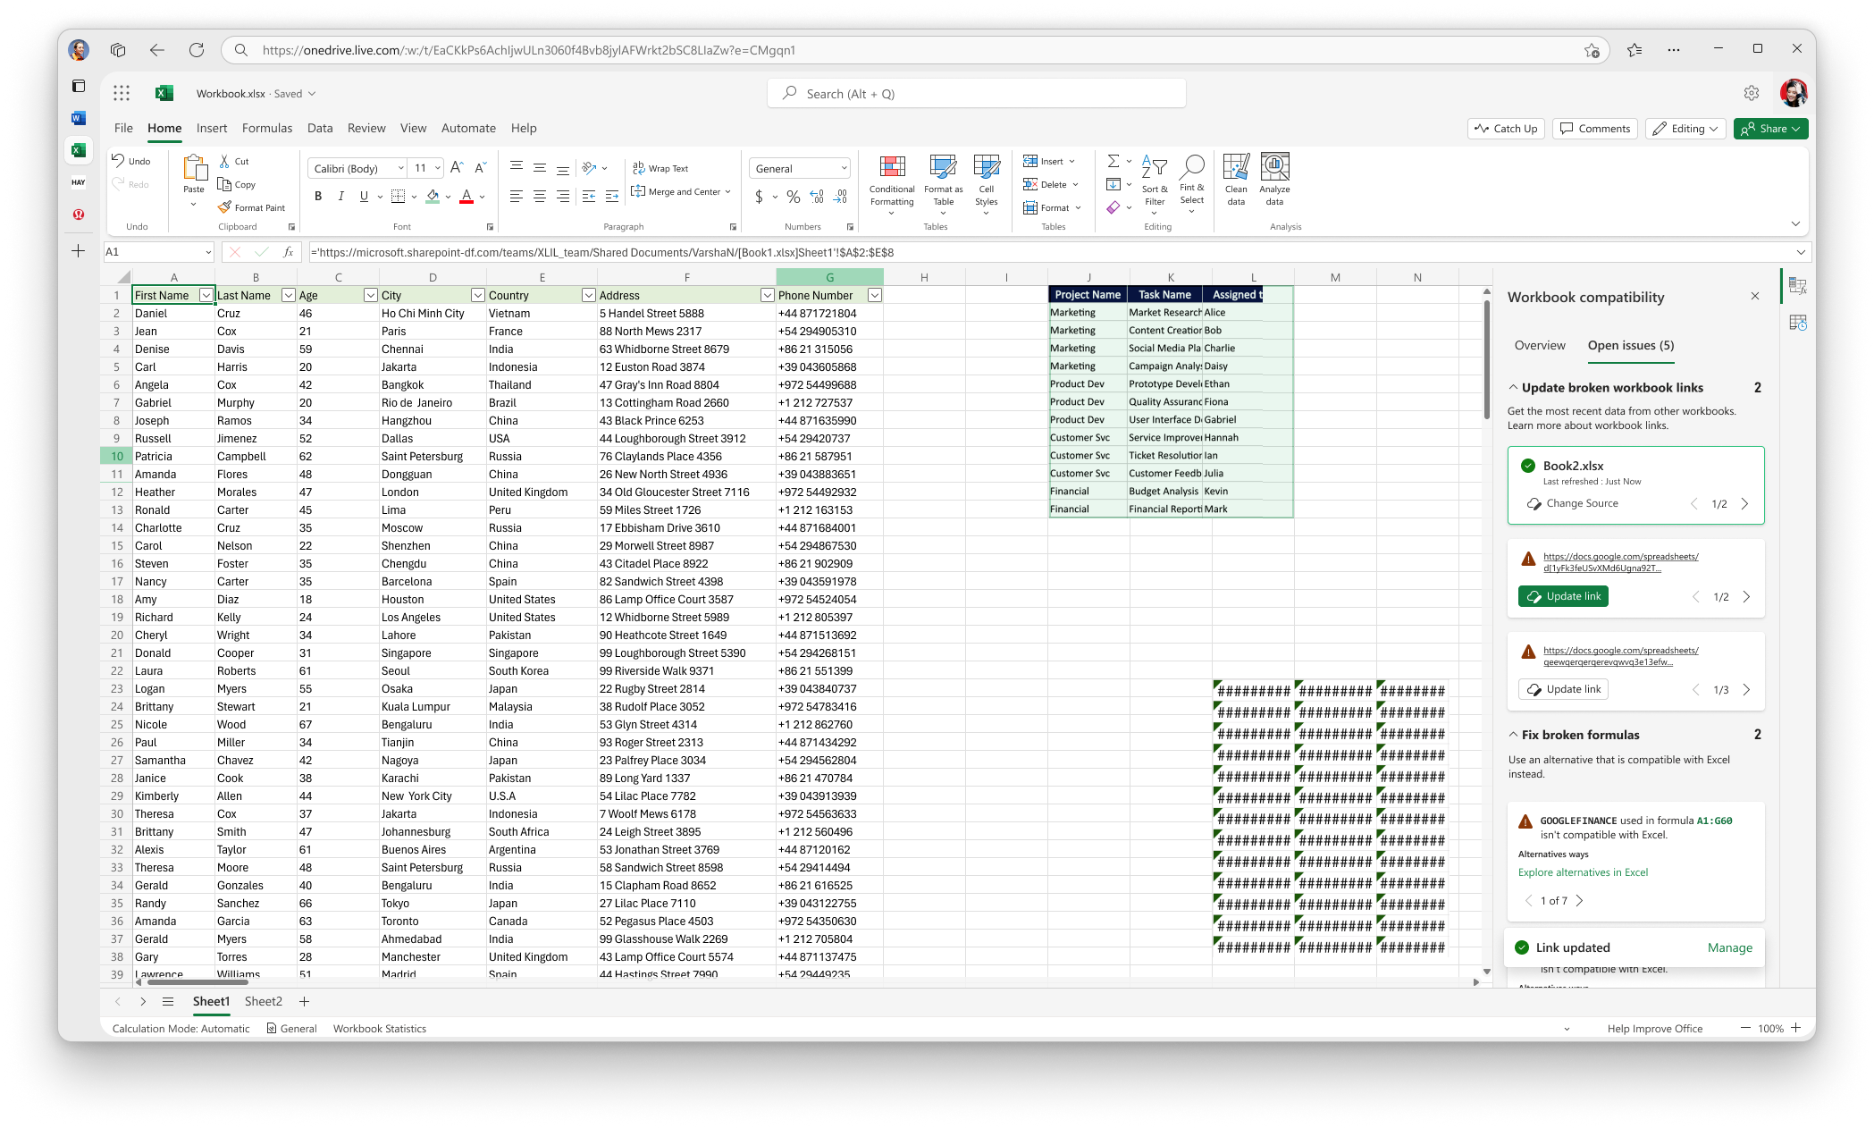Viewport: 1874px width, 1128px height.
Task: Click the green Update link button
Action: click(1563, 596)
